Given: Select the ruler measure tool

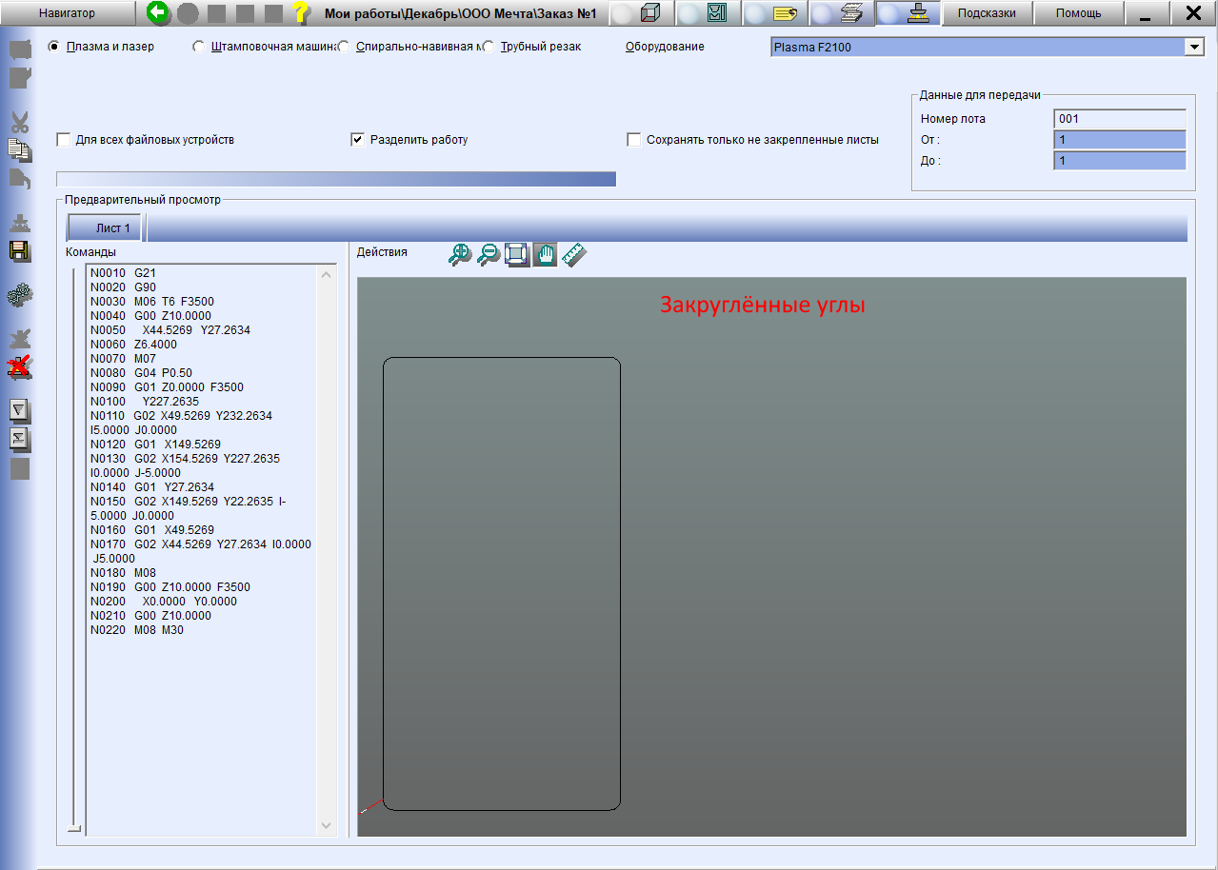Looking at the screenshot, I should coord(574,254).
